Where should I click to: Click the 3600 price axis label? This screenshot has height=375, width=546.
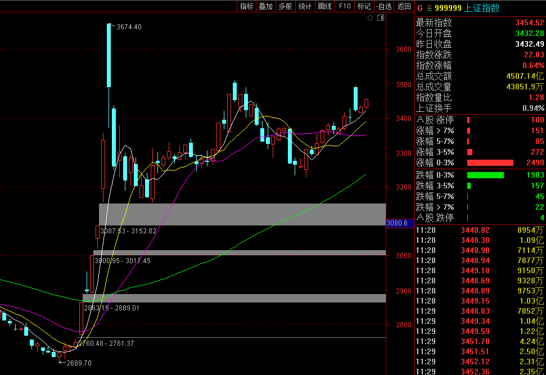point(404,49)
